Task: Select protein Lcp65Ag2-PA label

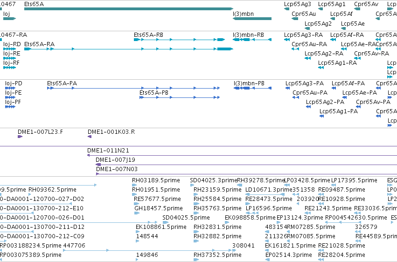Action: [325, 102]
